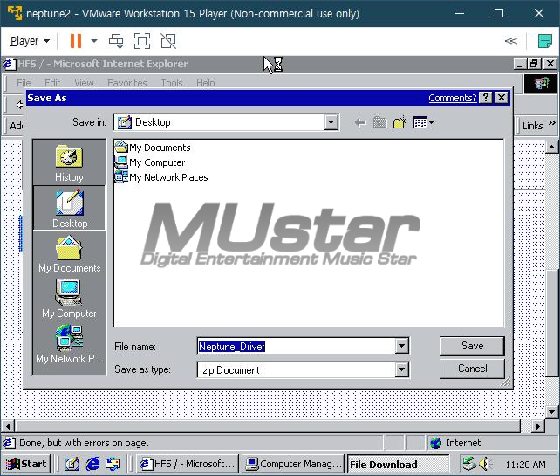Pause the virtual machine
560x476 pixels.
tap(76, 41)
